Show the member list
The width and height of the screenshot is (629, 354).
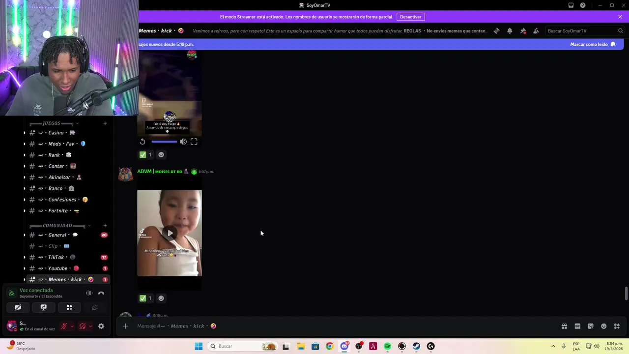click(536, 30)
